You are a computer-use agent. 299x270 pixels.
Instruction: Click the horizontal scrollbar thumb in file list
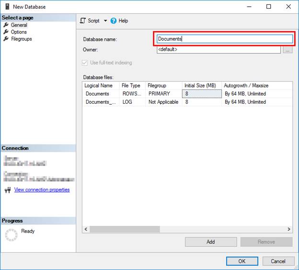125,229
